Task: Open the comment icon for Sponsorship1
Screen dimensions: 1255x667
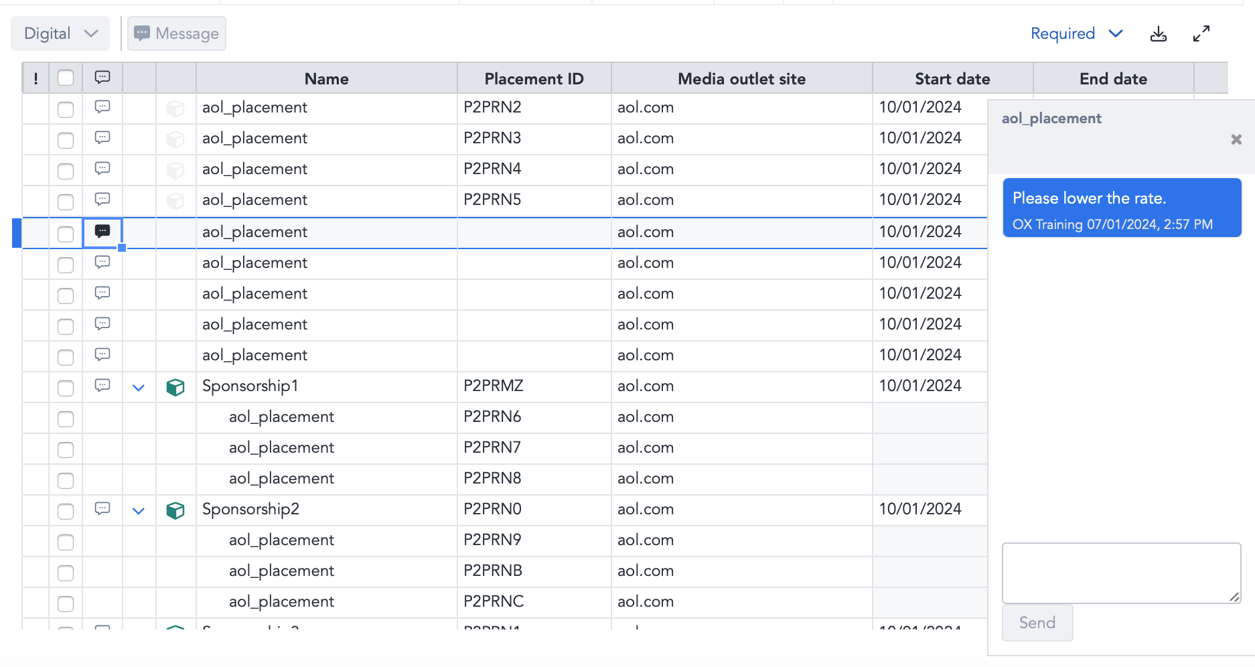Action: (102, 385)
